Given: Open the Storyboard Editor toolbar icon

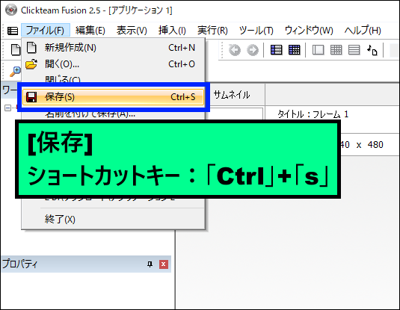Looking at the screenshot, I should (277, 50).
